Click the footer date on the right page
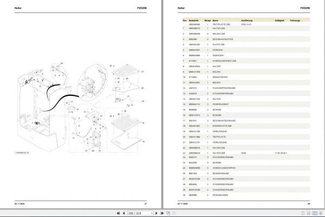 pos(183,204)
